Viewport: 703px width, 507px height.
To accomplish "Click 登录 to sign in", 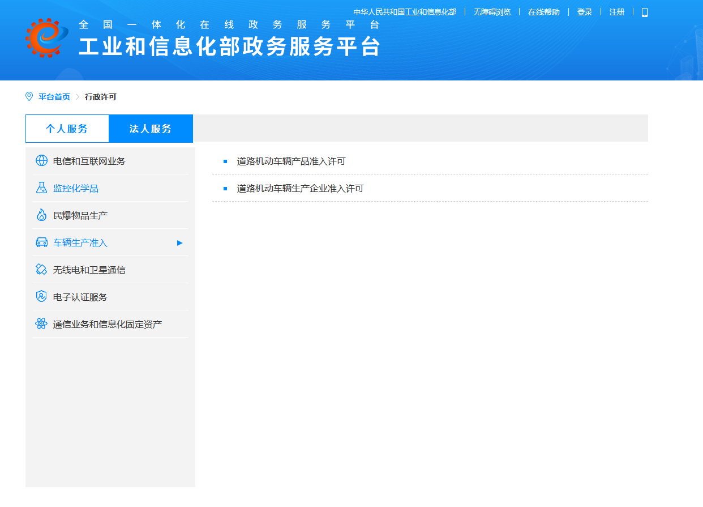I will coord(585,12).
